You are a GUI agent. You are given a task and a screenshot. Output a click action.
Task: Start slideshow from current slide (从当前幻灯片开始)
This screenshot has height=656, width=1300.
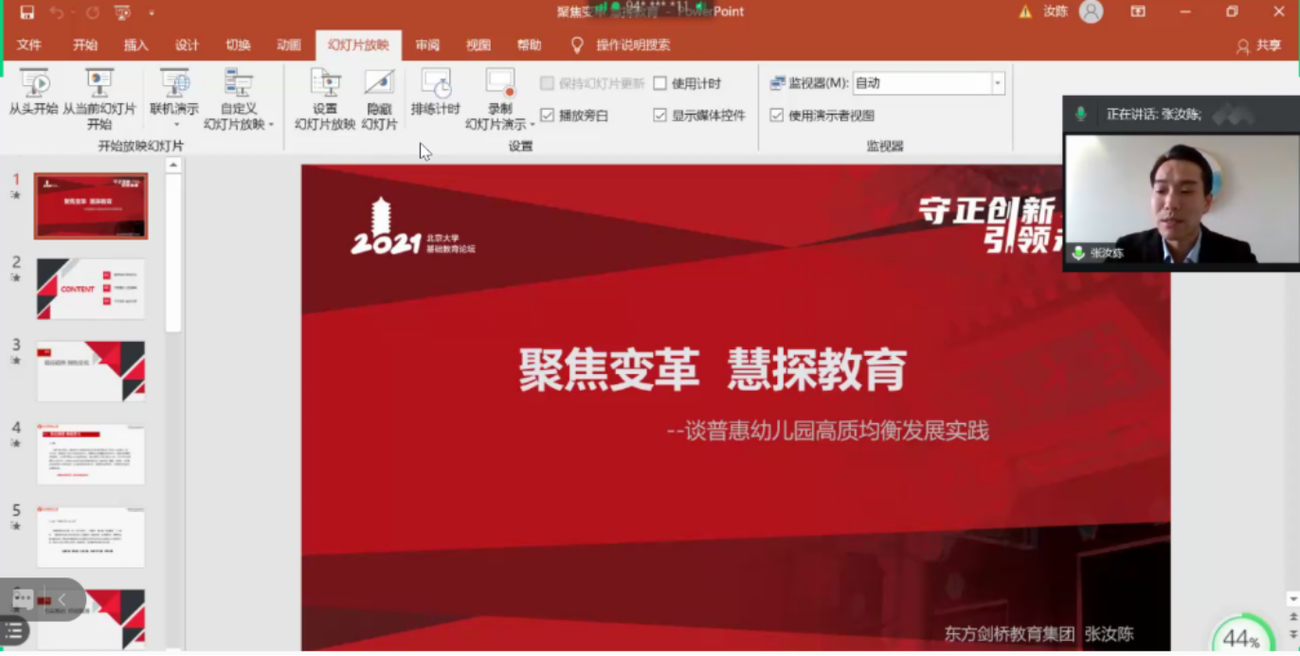tap(99, 84)
